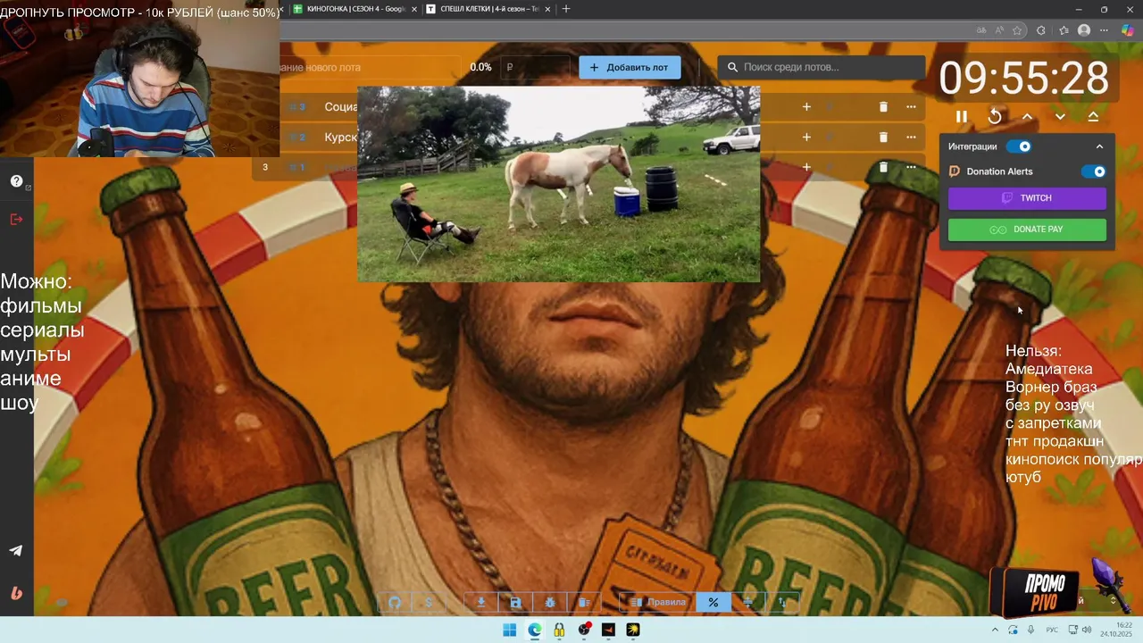Click the clear lots list icon

584,603
